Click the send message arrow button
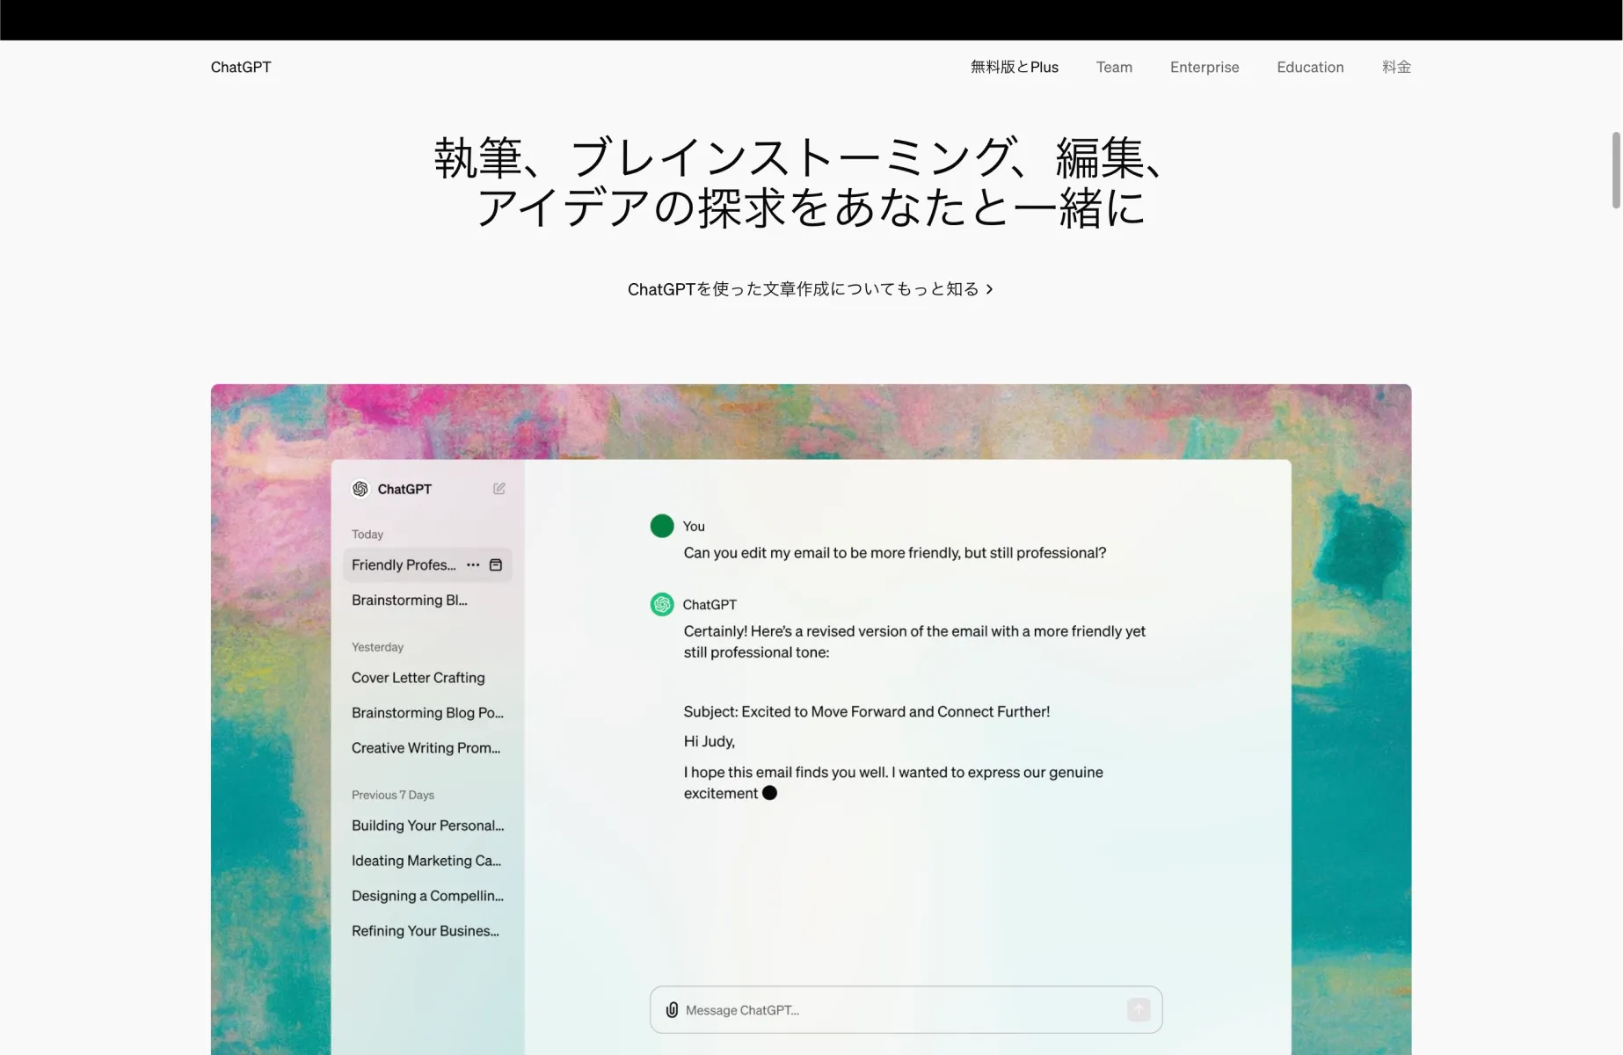Screen dimensions: 1623x1055 [1139, 1010]
